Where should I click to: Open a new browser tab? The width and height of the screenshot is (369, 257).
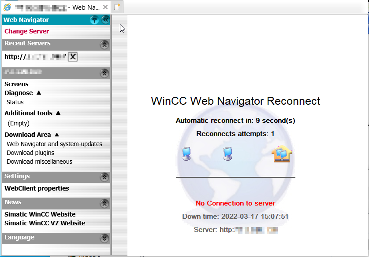point(117,7)
